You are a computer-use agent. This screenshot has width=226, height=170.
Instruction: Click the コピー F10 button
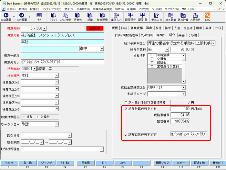click(x=181, y=163)
